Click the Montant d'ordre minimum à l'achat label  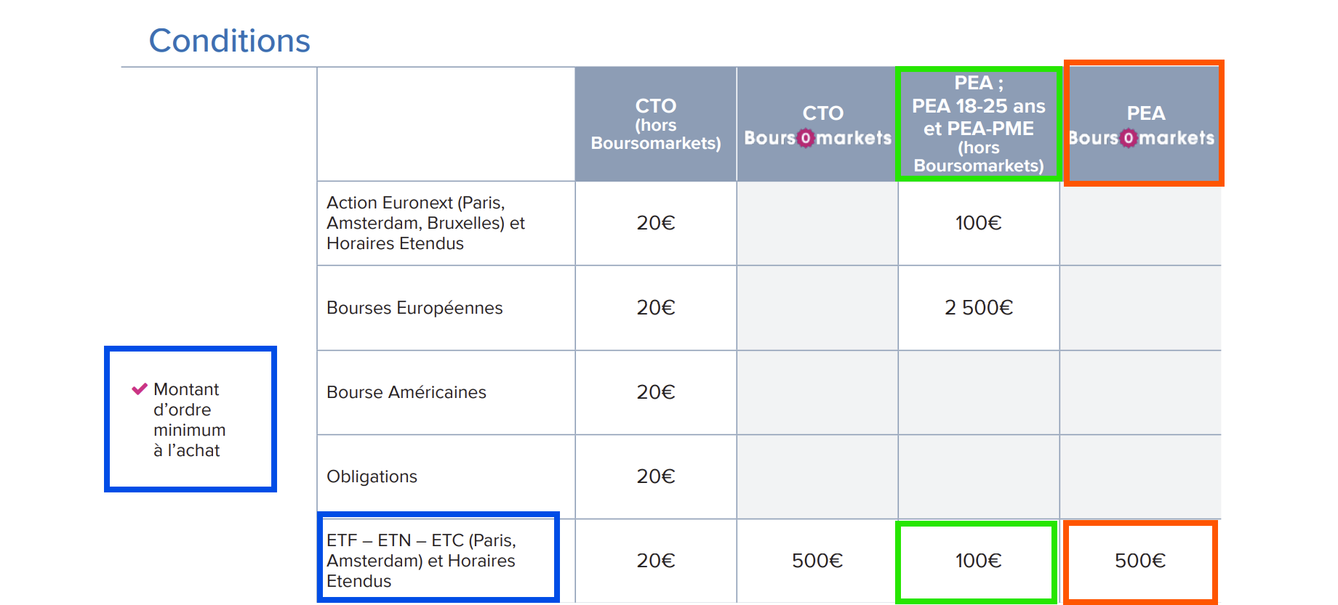click(189, 420)
